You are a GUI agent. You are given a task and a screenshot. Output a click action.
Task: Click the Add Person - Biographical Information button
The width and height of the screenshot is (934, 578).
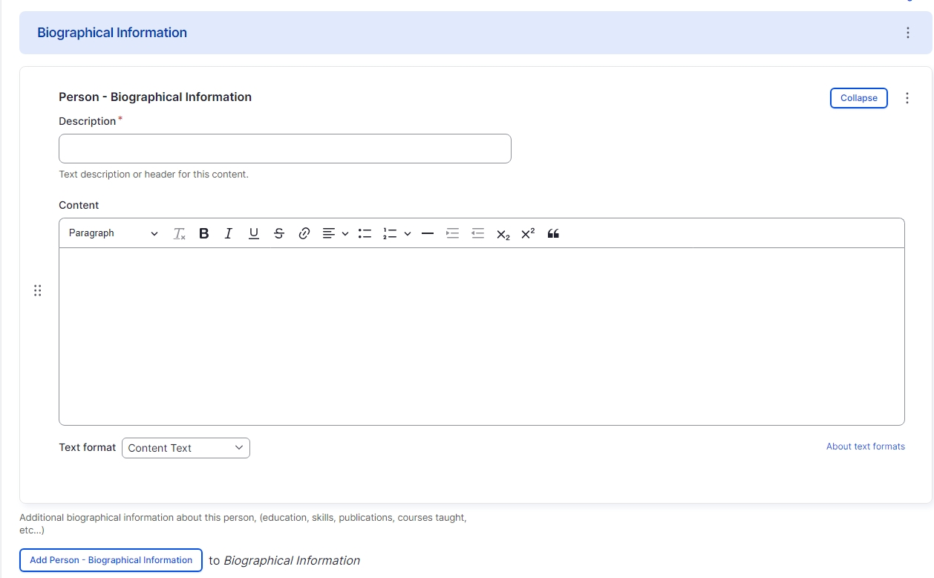point(111,560)
